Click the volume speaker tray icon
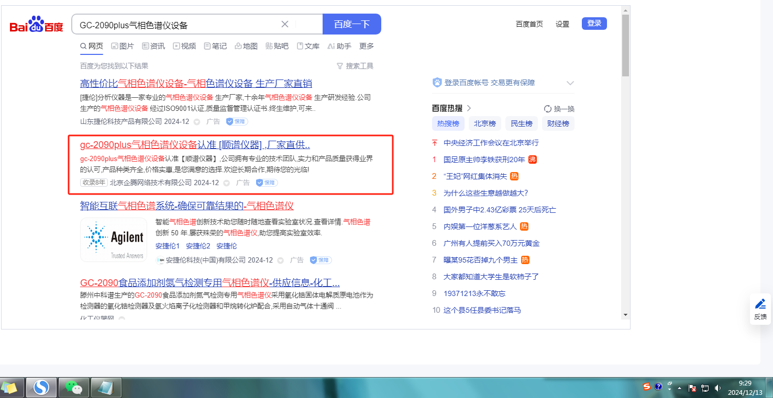Viewport: 773px width, 398px height. (717, 389)
